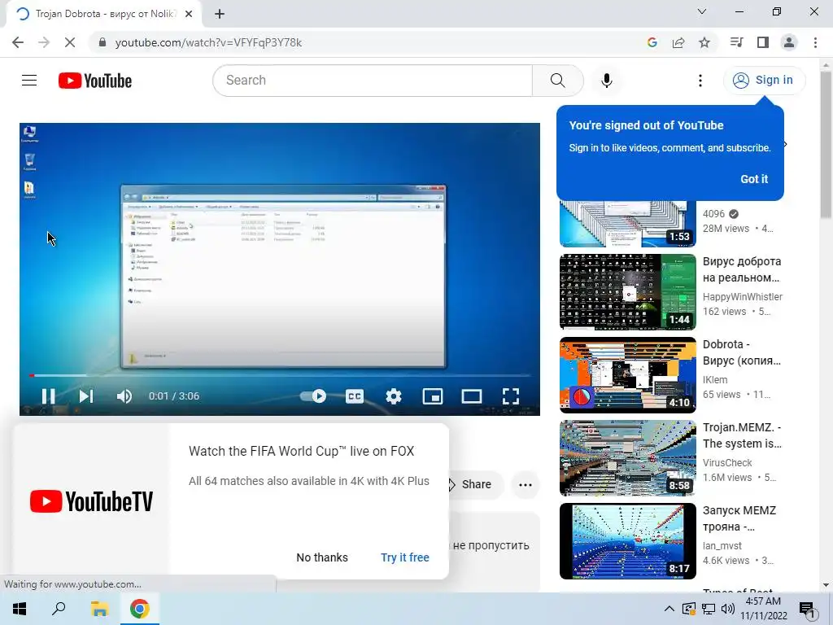The image size is (833, 625).
Task: Click the Share button
Action: [x=475, y=484]
